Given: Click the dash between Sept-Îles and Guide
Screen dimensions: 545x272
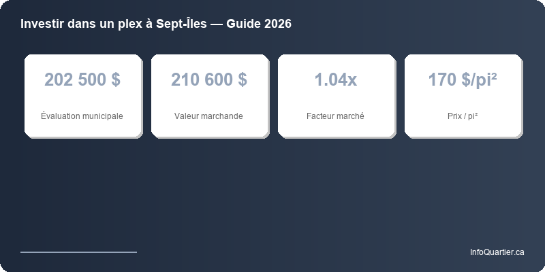Looking at the screenshot, I should point(219,24).
